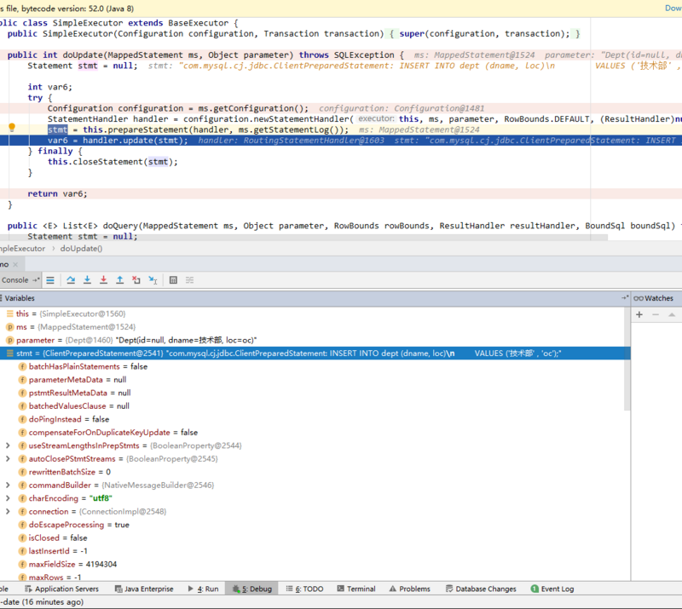This screenshot has height=609, width=682.
Task: Click collapsed constructor body fold braces
Action: coord(484,34)
